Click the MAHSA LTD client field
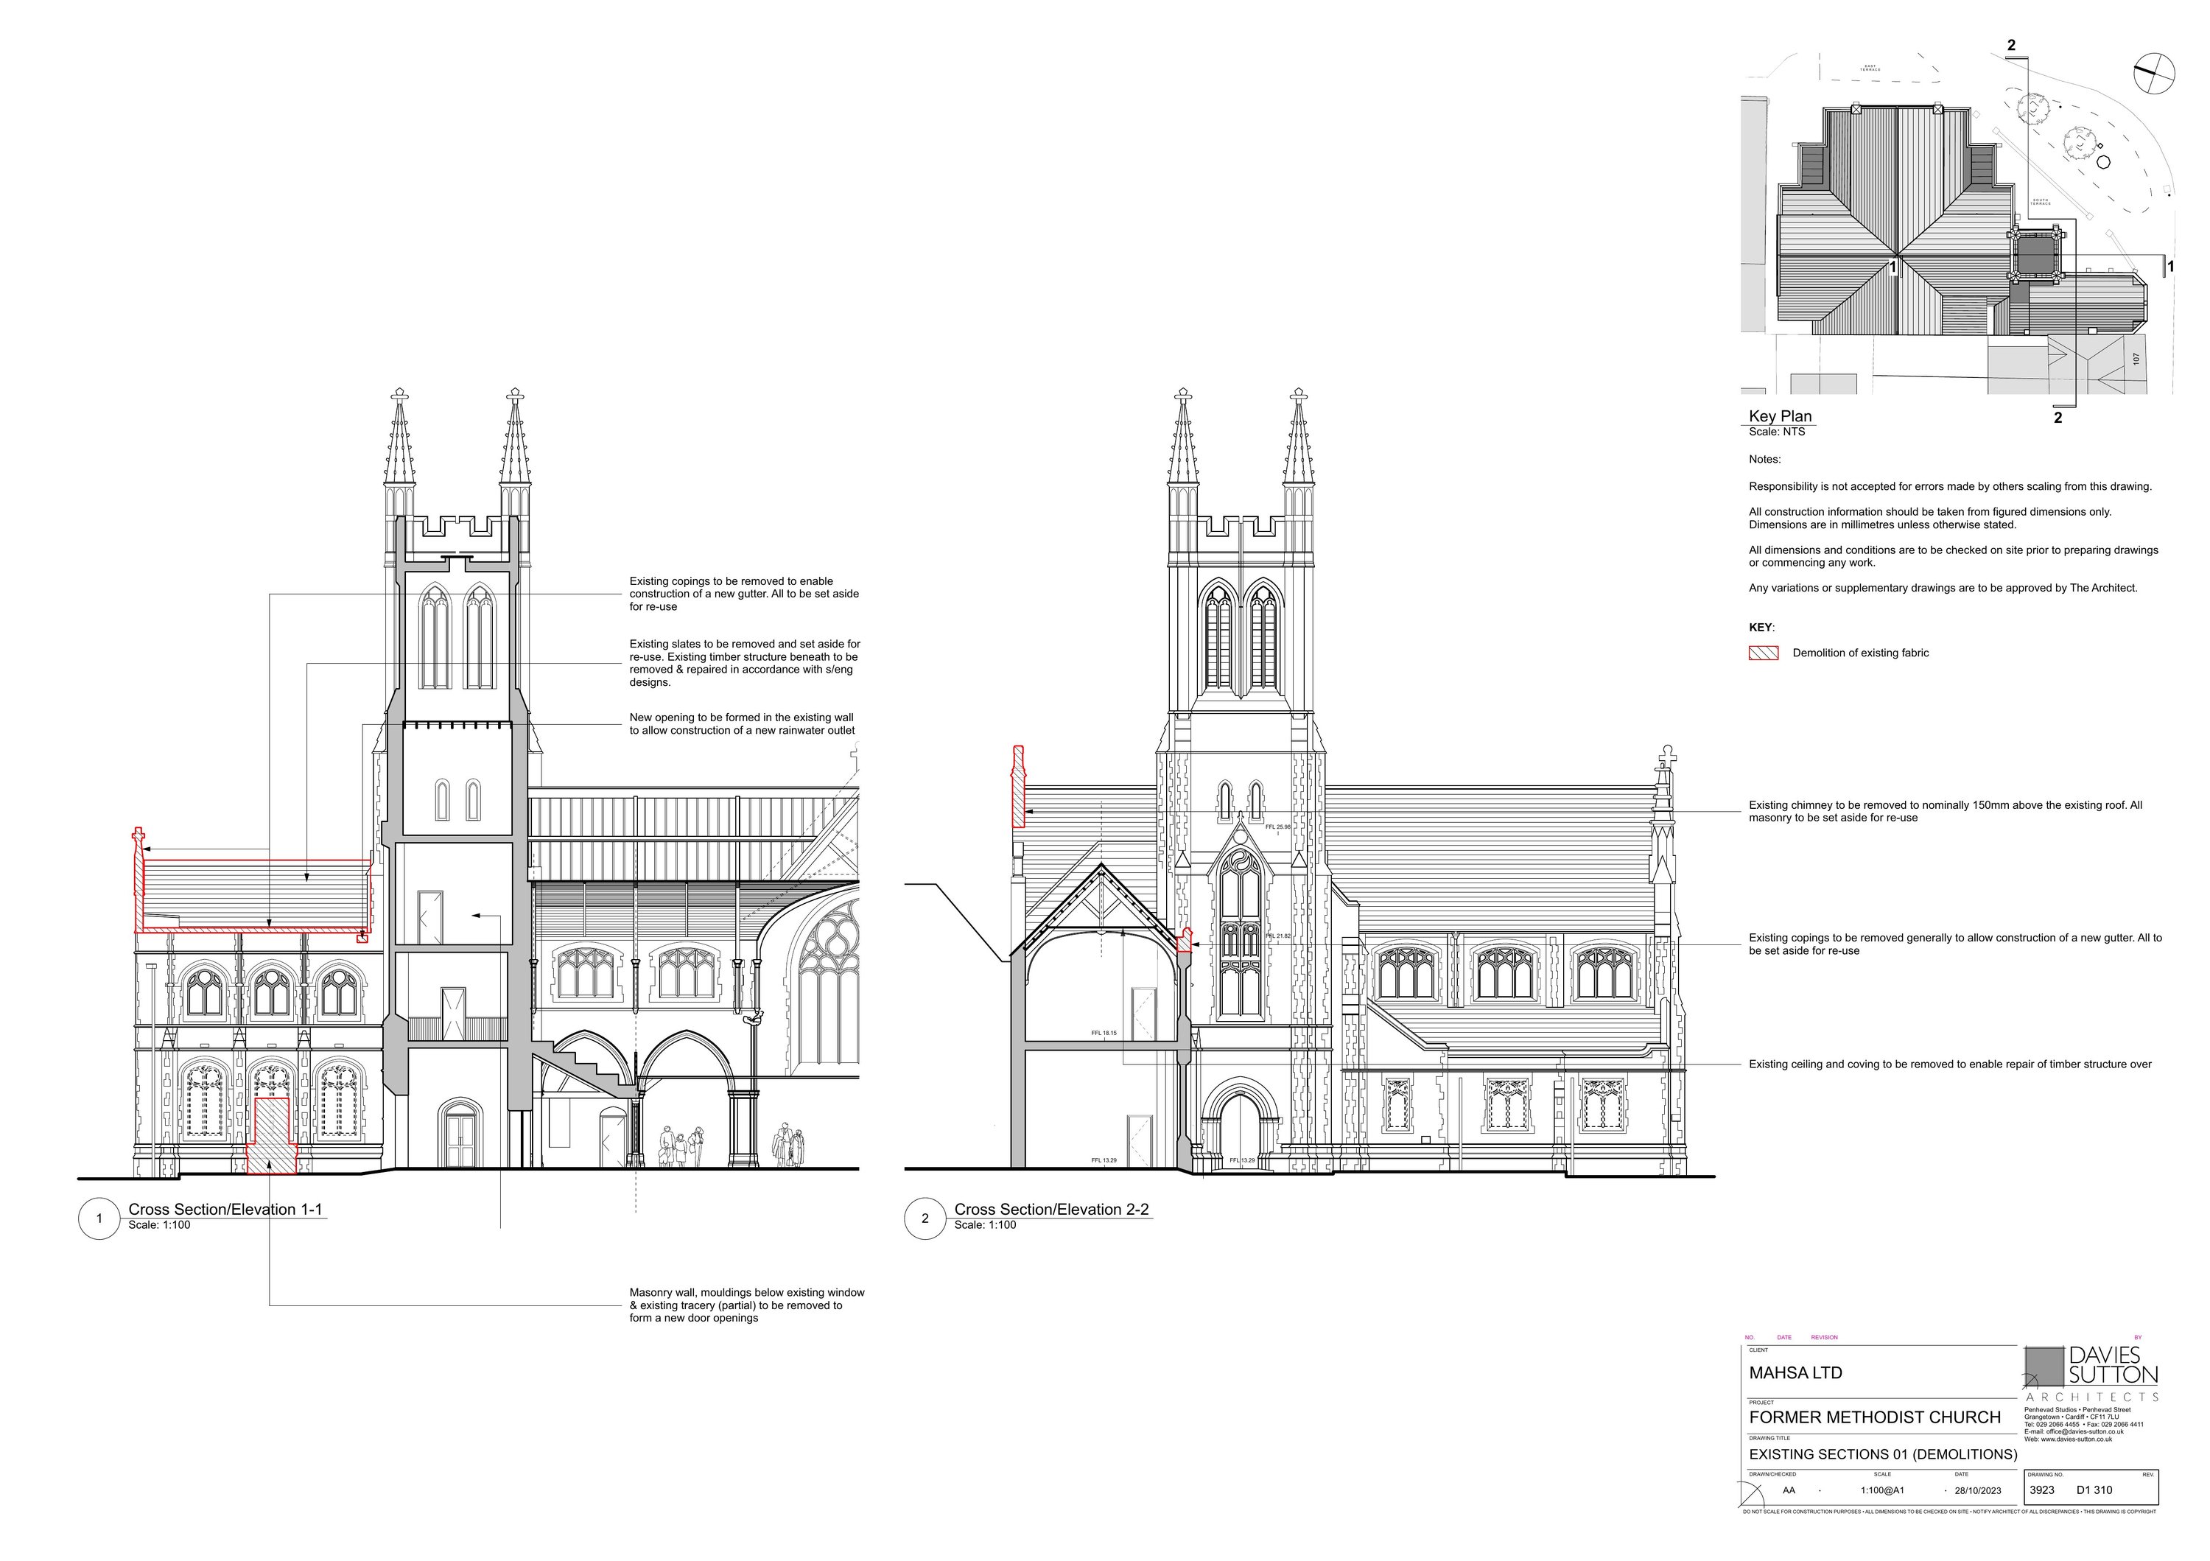2210x1561 pixels. click(1795, 1372)
